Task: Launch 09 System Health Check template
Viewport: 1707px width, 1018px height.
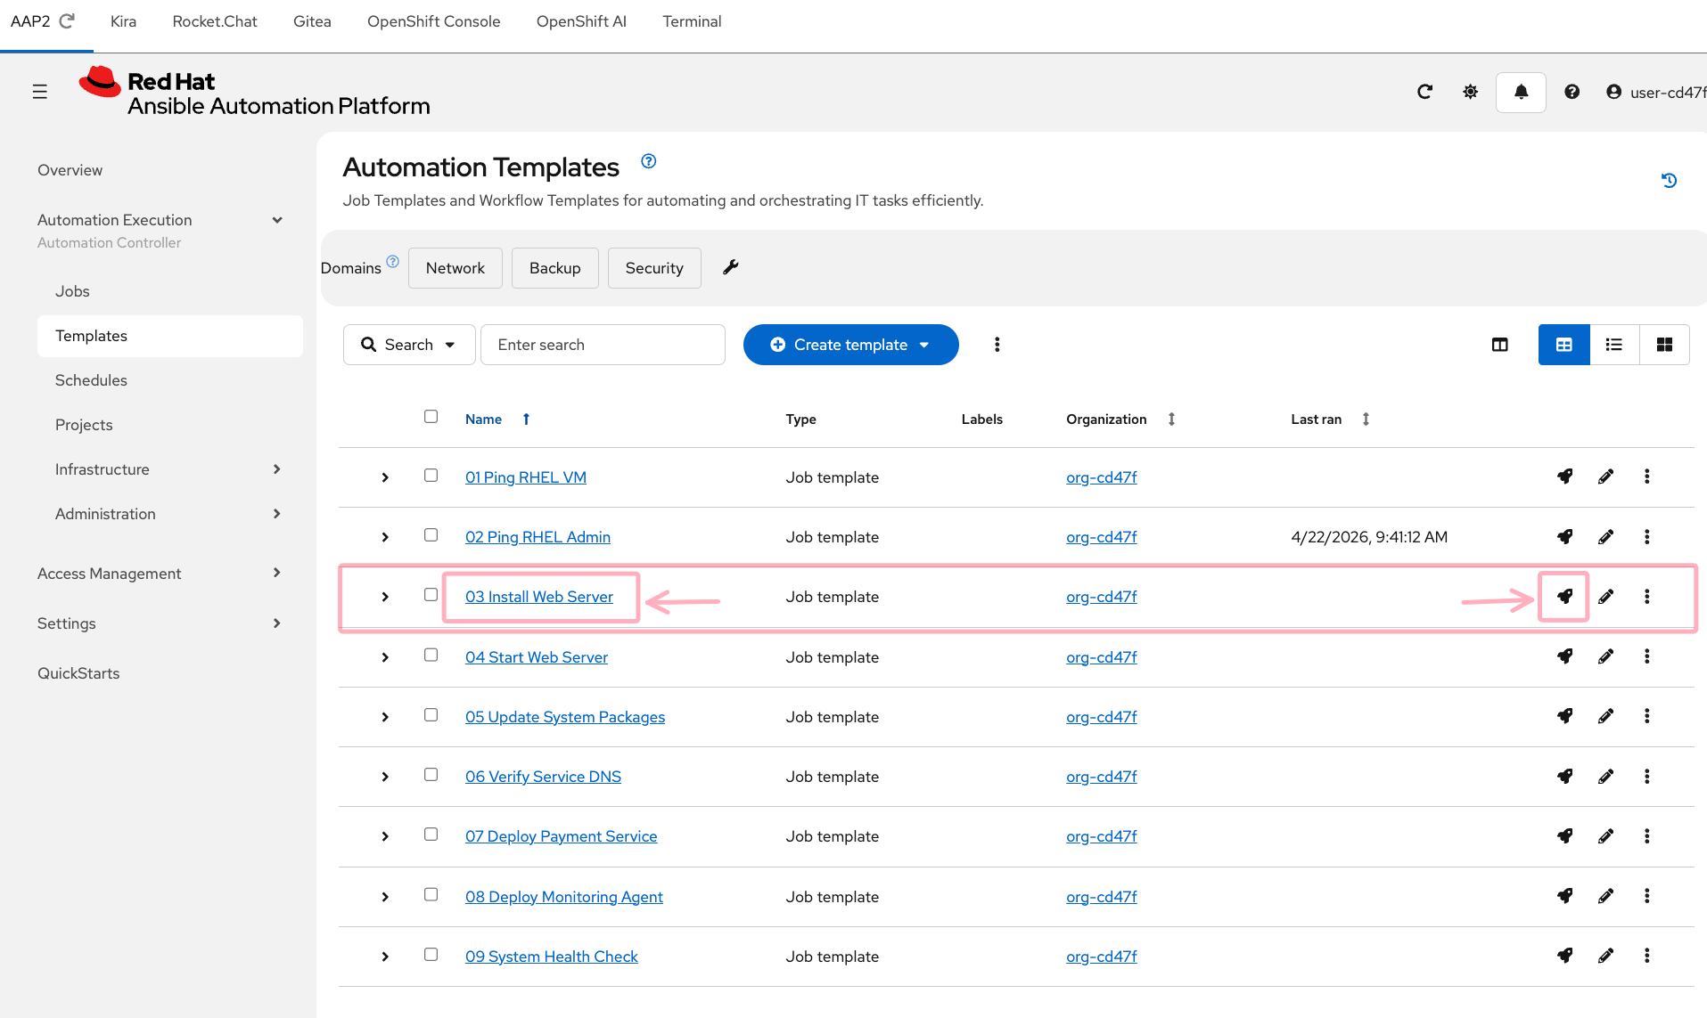Action: [x=1564, y=956]
